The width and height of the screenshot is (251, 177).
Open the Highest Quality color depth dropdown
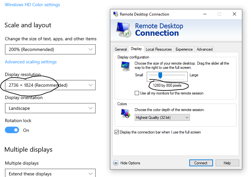coord(162,118)
